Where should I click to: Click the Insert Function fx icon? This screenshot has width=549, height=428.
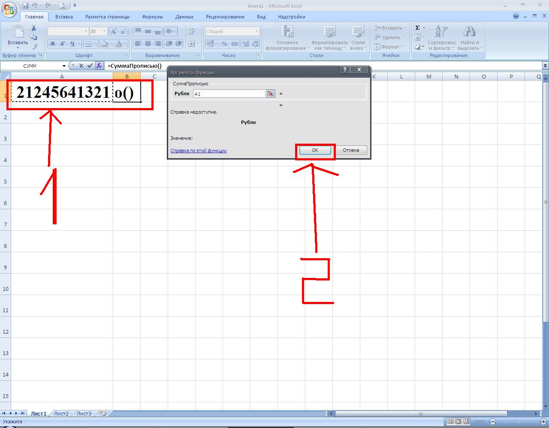pos(99,66)
